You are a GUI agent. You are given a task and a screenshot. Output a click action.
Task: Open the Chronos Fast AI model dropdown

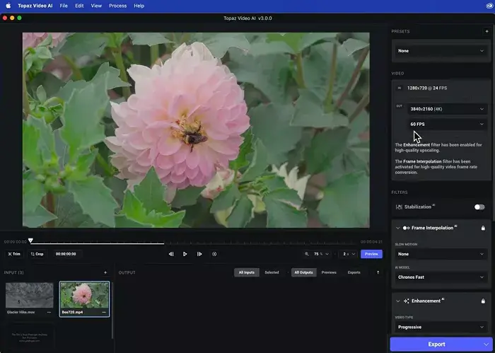(441, 277)
